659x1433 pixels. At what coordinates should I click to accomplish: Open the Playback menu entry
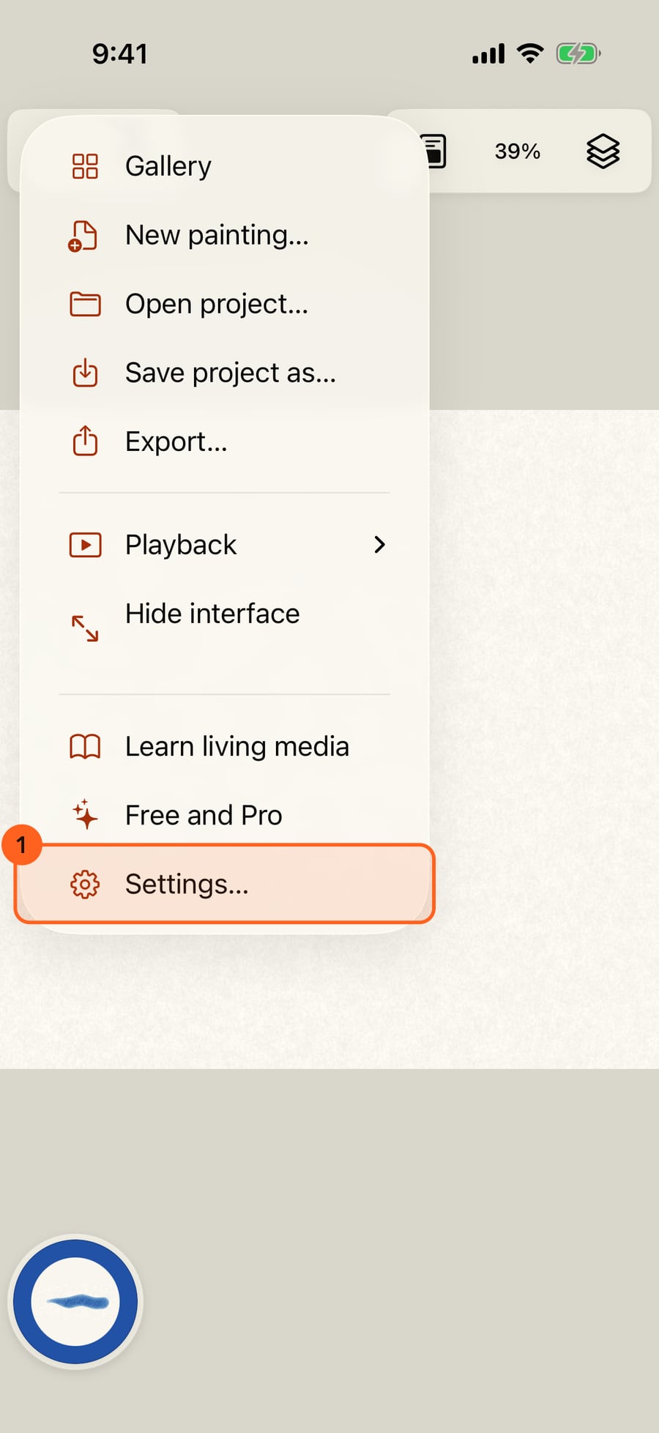point(225,545)
